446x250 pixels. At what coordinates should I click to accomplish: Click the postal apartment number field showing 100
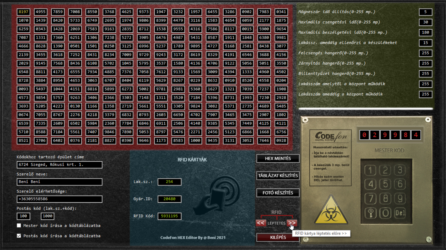pyautogui.click(x=23, y=216)
